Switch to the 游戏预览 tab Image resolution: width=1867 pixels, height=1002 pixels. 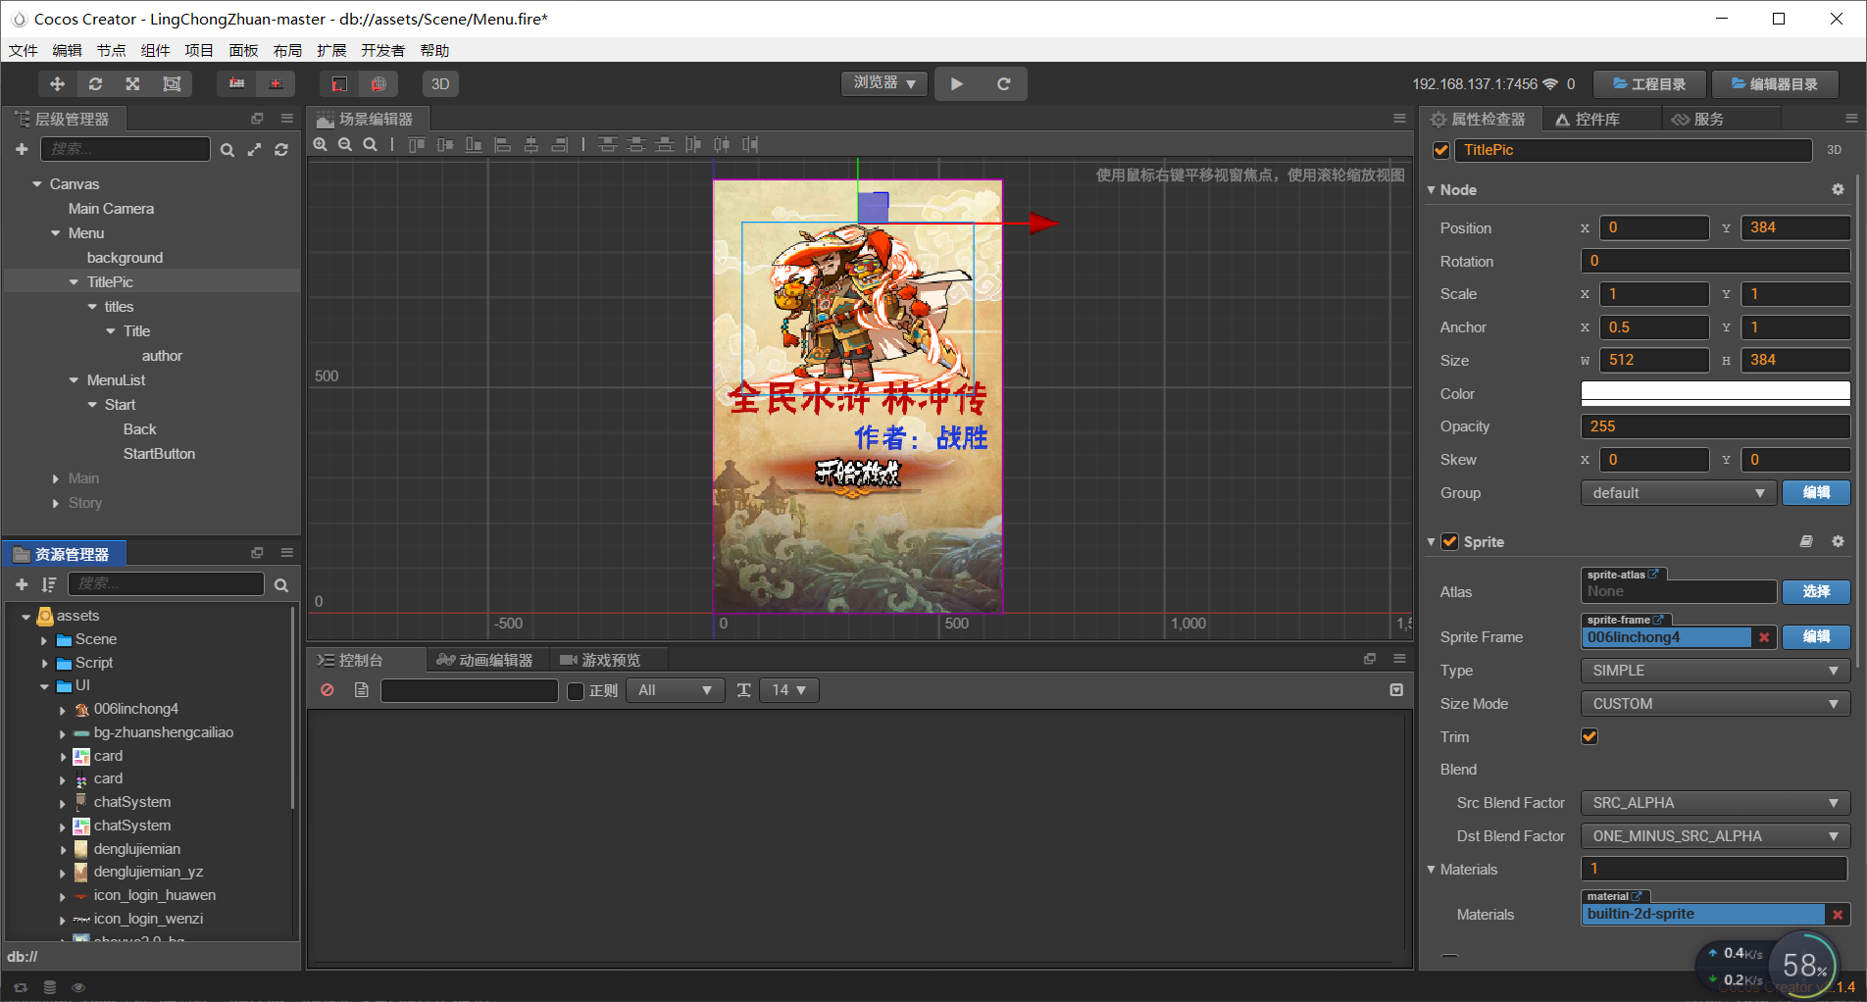tap(600, 660)
